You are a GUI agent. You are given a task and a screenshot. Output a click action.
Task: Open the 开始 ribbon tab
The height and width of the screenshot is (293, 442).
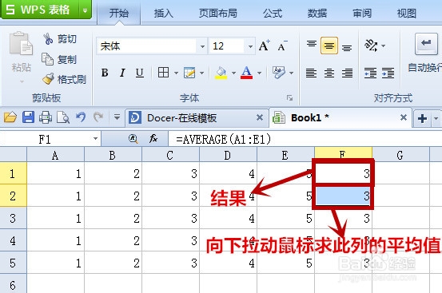pos(118,13)
